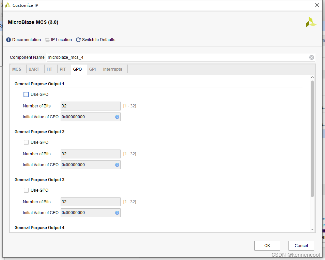The width and height of the screenshot is (325, 260).
Task: Click Switch to Defaults text
Action: (99, 40)
